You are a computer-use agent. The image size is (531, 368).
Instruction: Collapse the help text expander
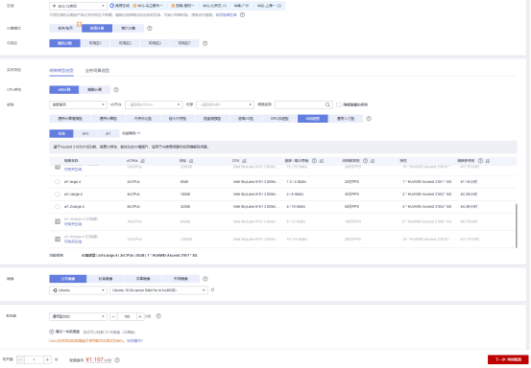click(x=131, y=133)
